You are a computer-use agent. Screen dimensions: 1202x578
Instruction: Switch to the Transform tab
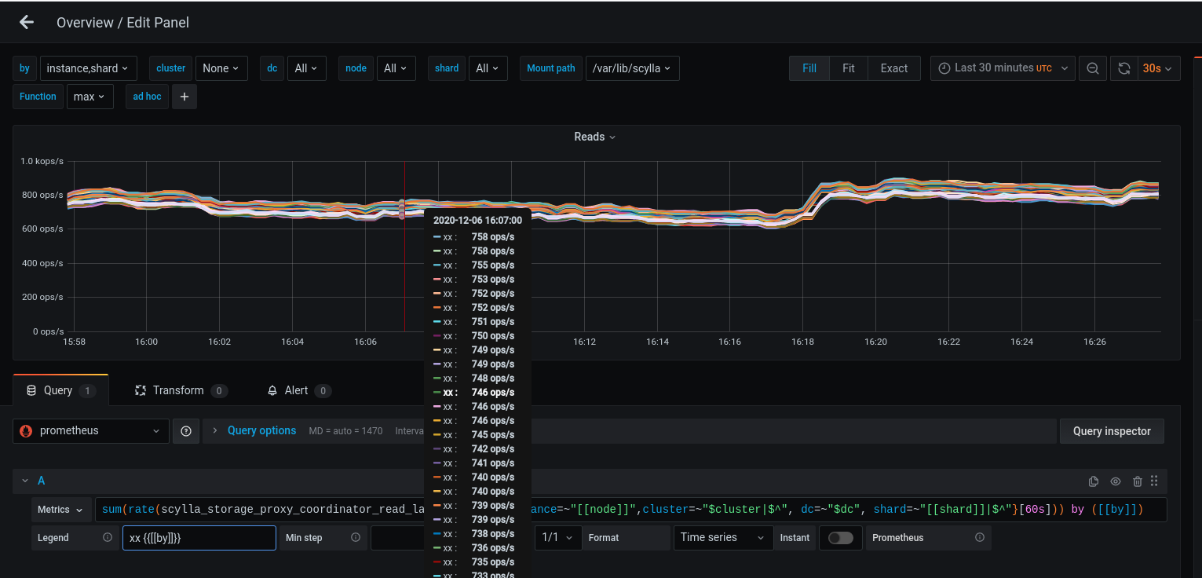(x=180, y=390)
